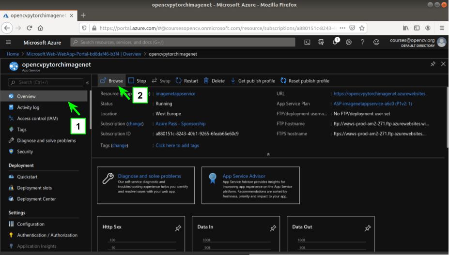Click the Swap toolbar button
The image size is (449, 255).
click(x=161, y=81)
